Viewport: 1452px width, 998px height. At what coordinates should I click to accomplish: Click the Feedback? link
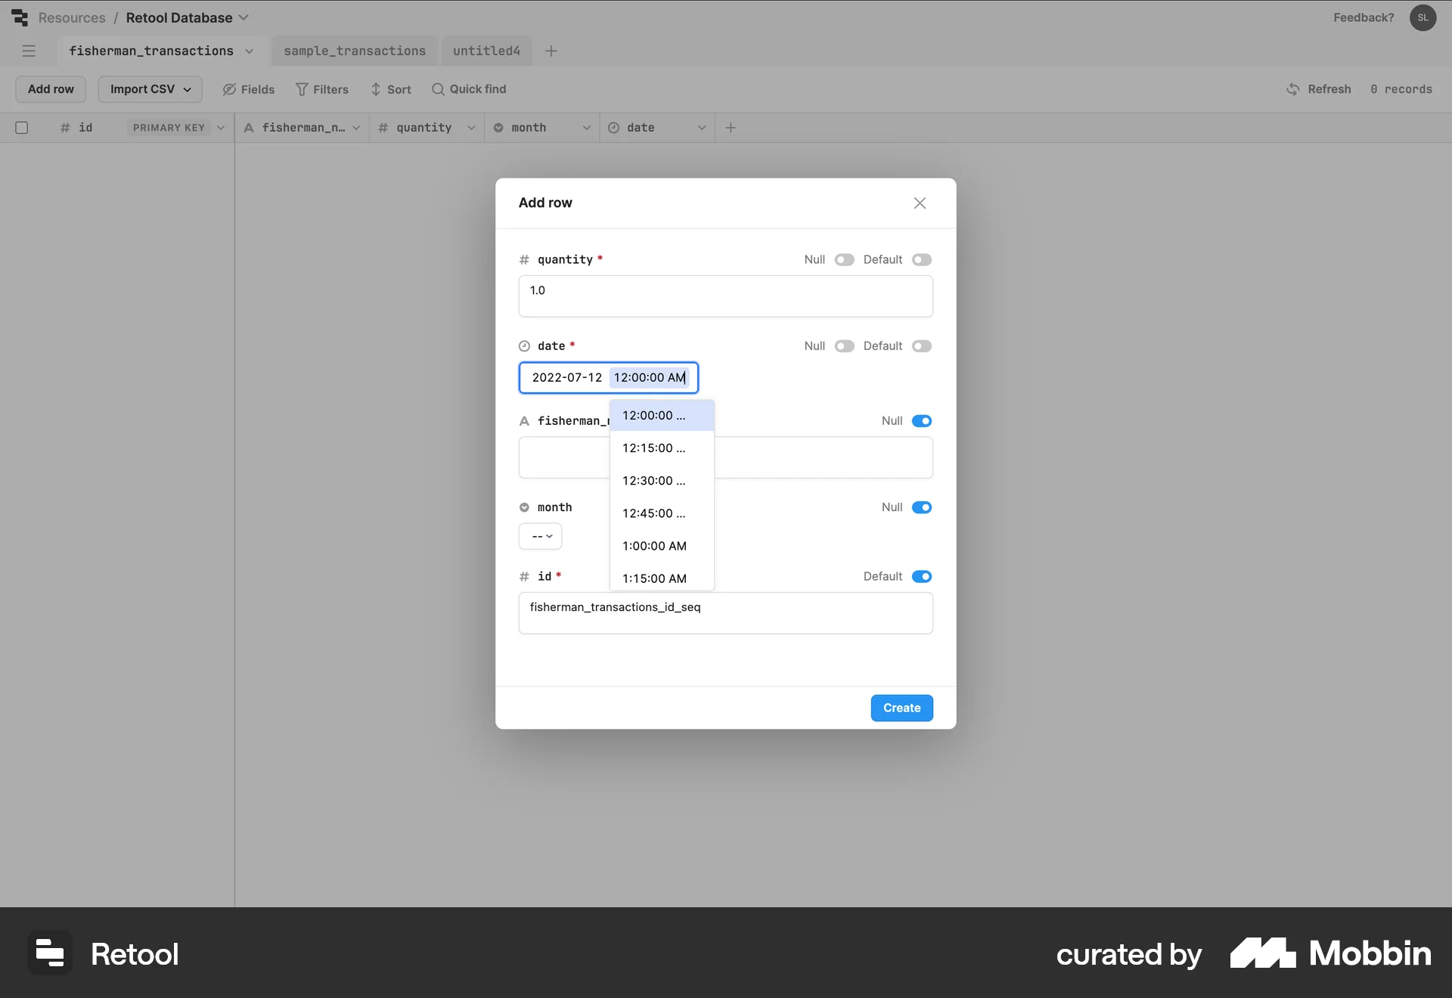pos(1363,17)
